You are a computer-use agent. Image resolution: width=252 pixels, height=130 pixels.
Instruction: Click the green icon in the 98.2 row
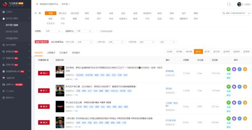click(229, 69)
